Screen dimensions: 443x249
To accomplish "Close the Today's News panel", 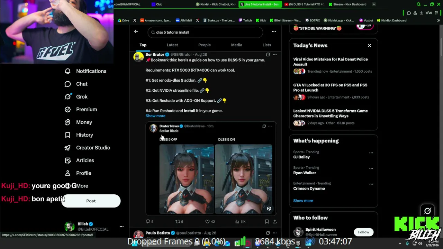I will [369, 46].
